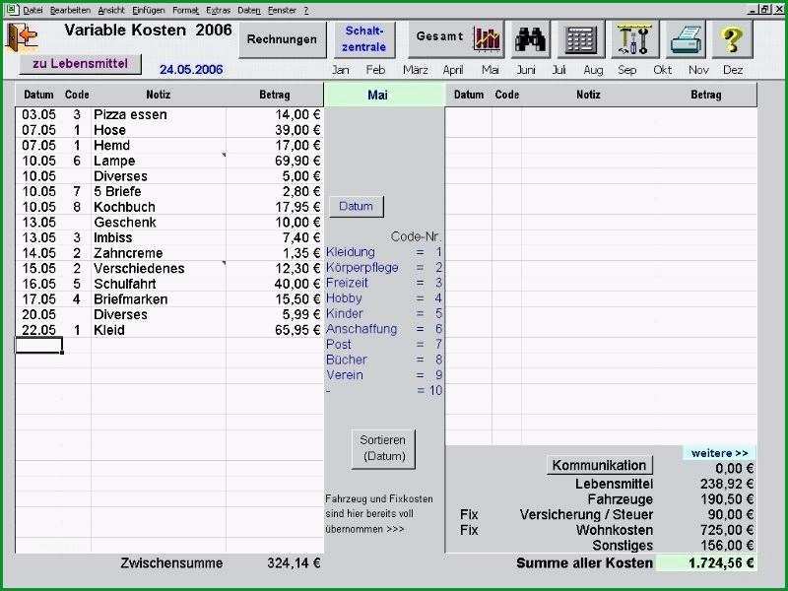Screen dimensions: 788x591
Task: Select the amount 69,90 € cell
Action: pyautogui.click(x=275, y=161)
